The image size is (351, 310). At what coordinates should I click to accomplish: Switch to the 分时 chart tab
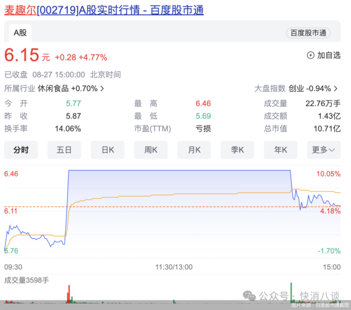pos(21,150)
